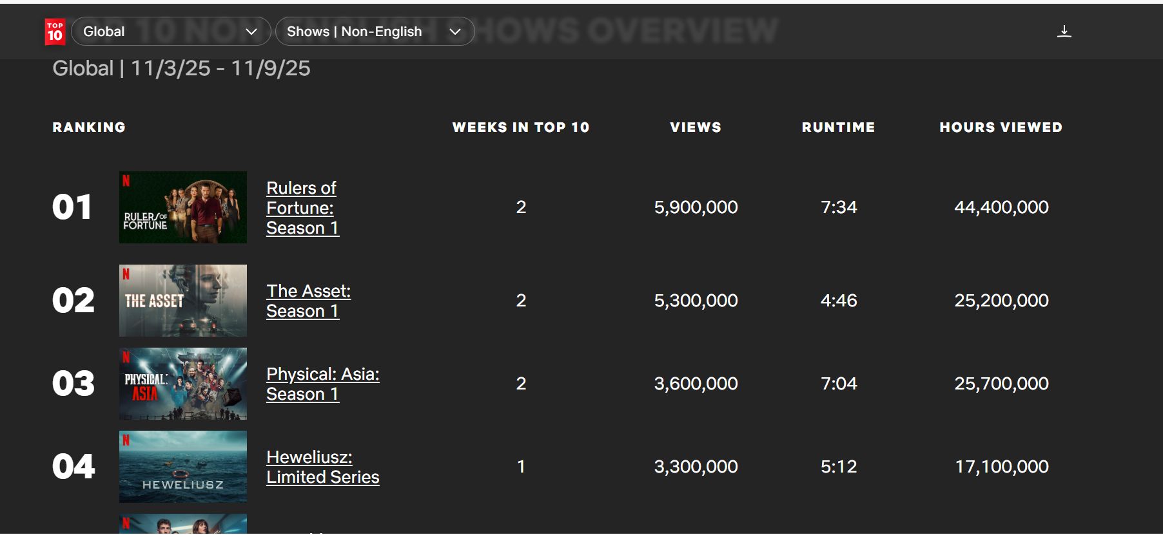
Task: Click the Physical: Asia poster thumbnail
Action: [183, 384]
